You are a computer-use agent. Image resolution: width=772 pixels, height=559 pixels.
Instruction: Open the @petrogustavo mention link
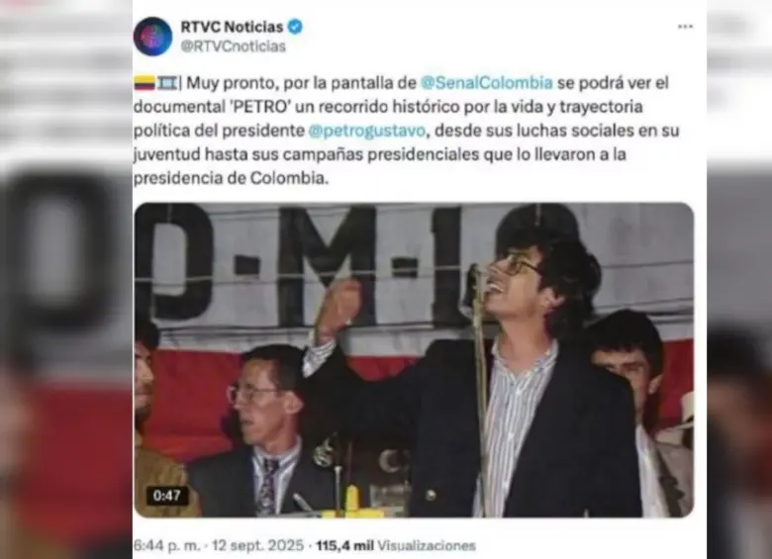tap(367, 131)
